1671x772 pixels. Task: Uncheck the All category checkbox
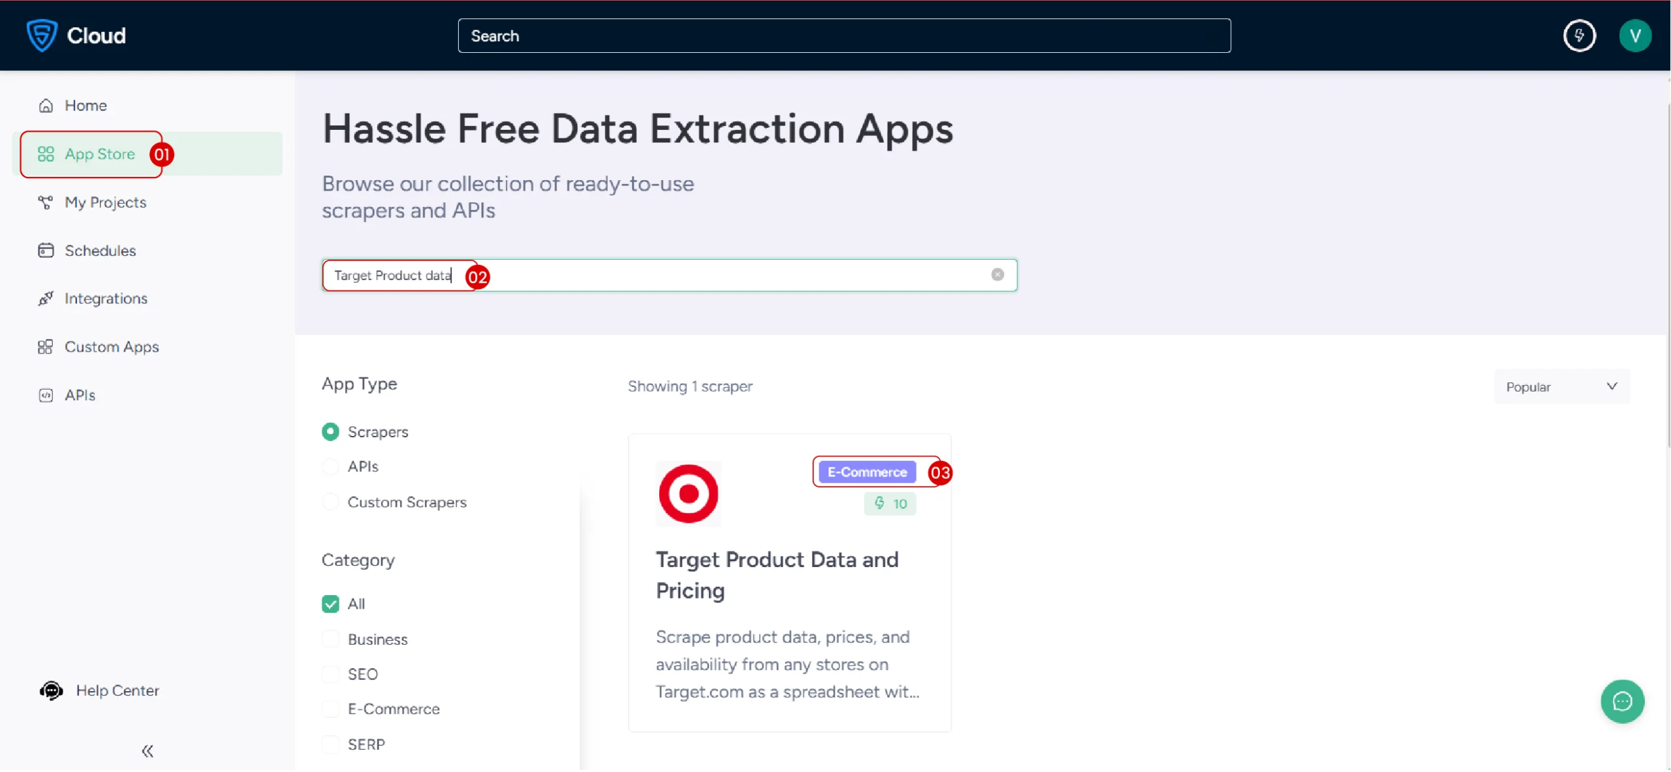330,604
